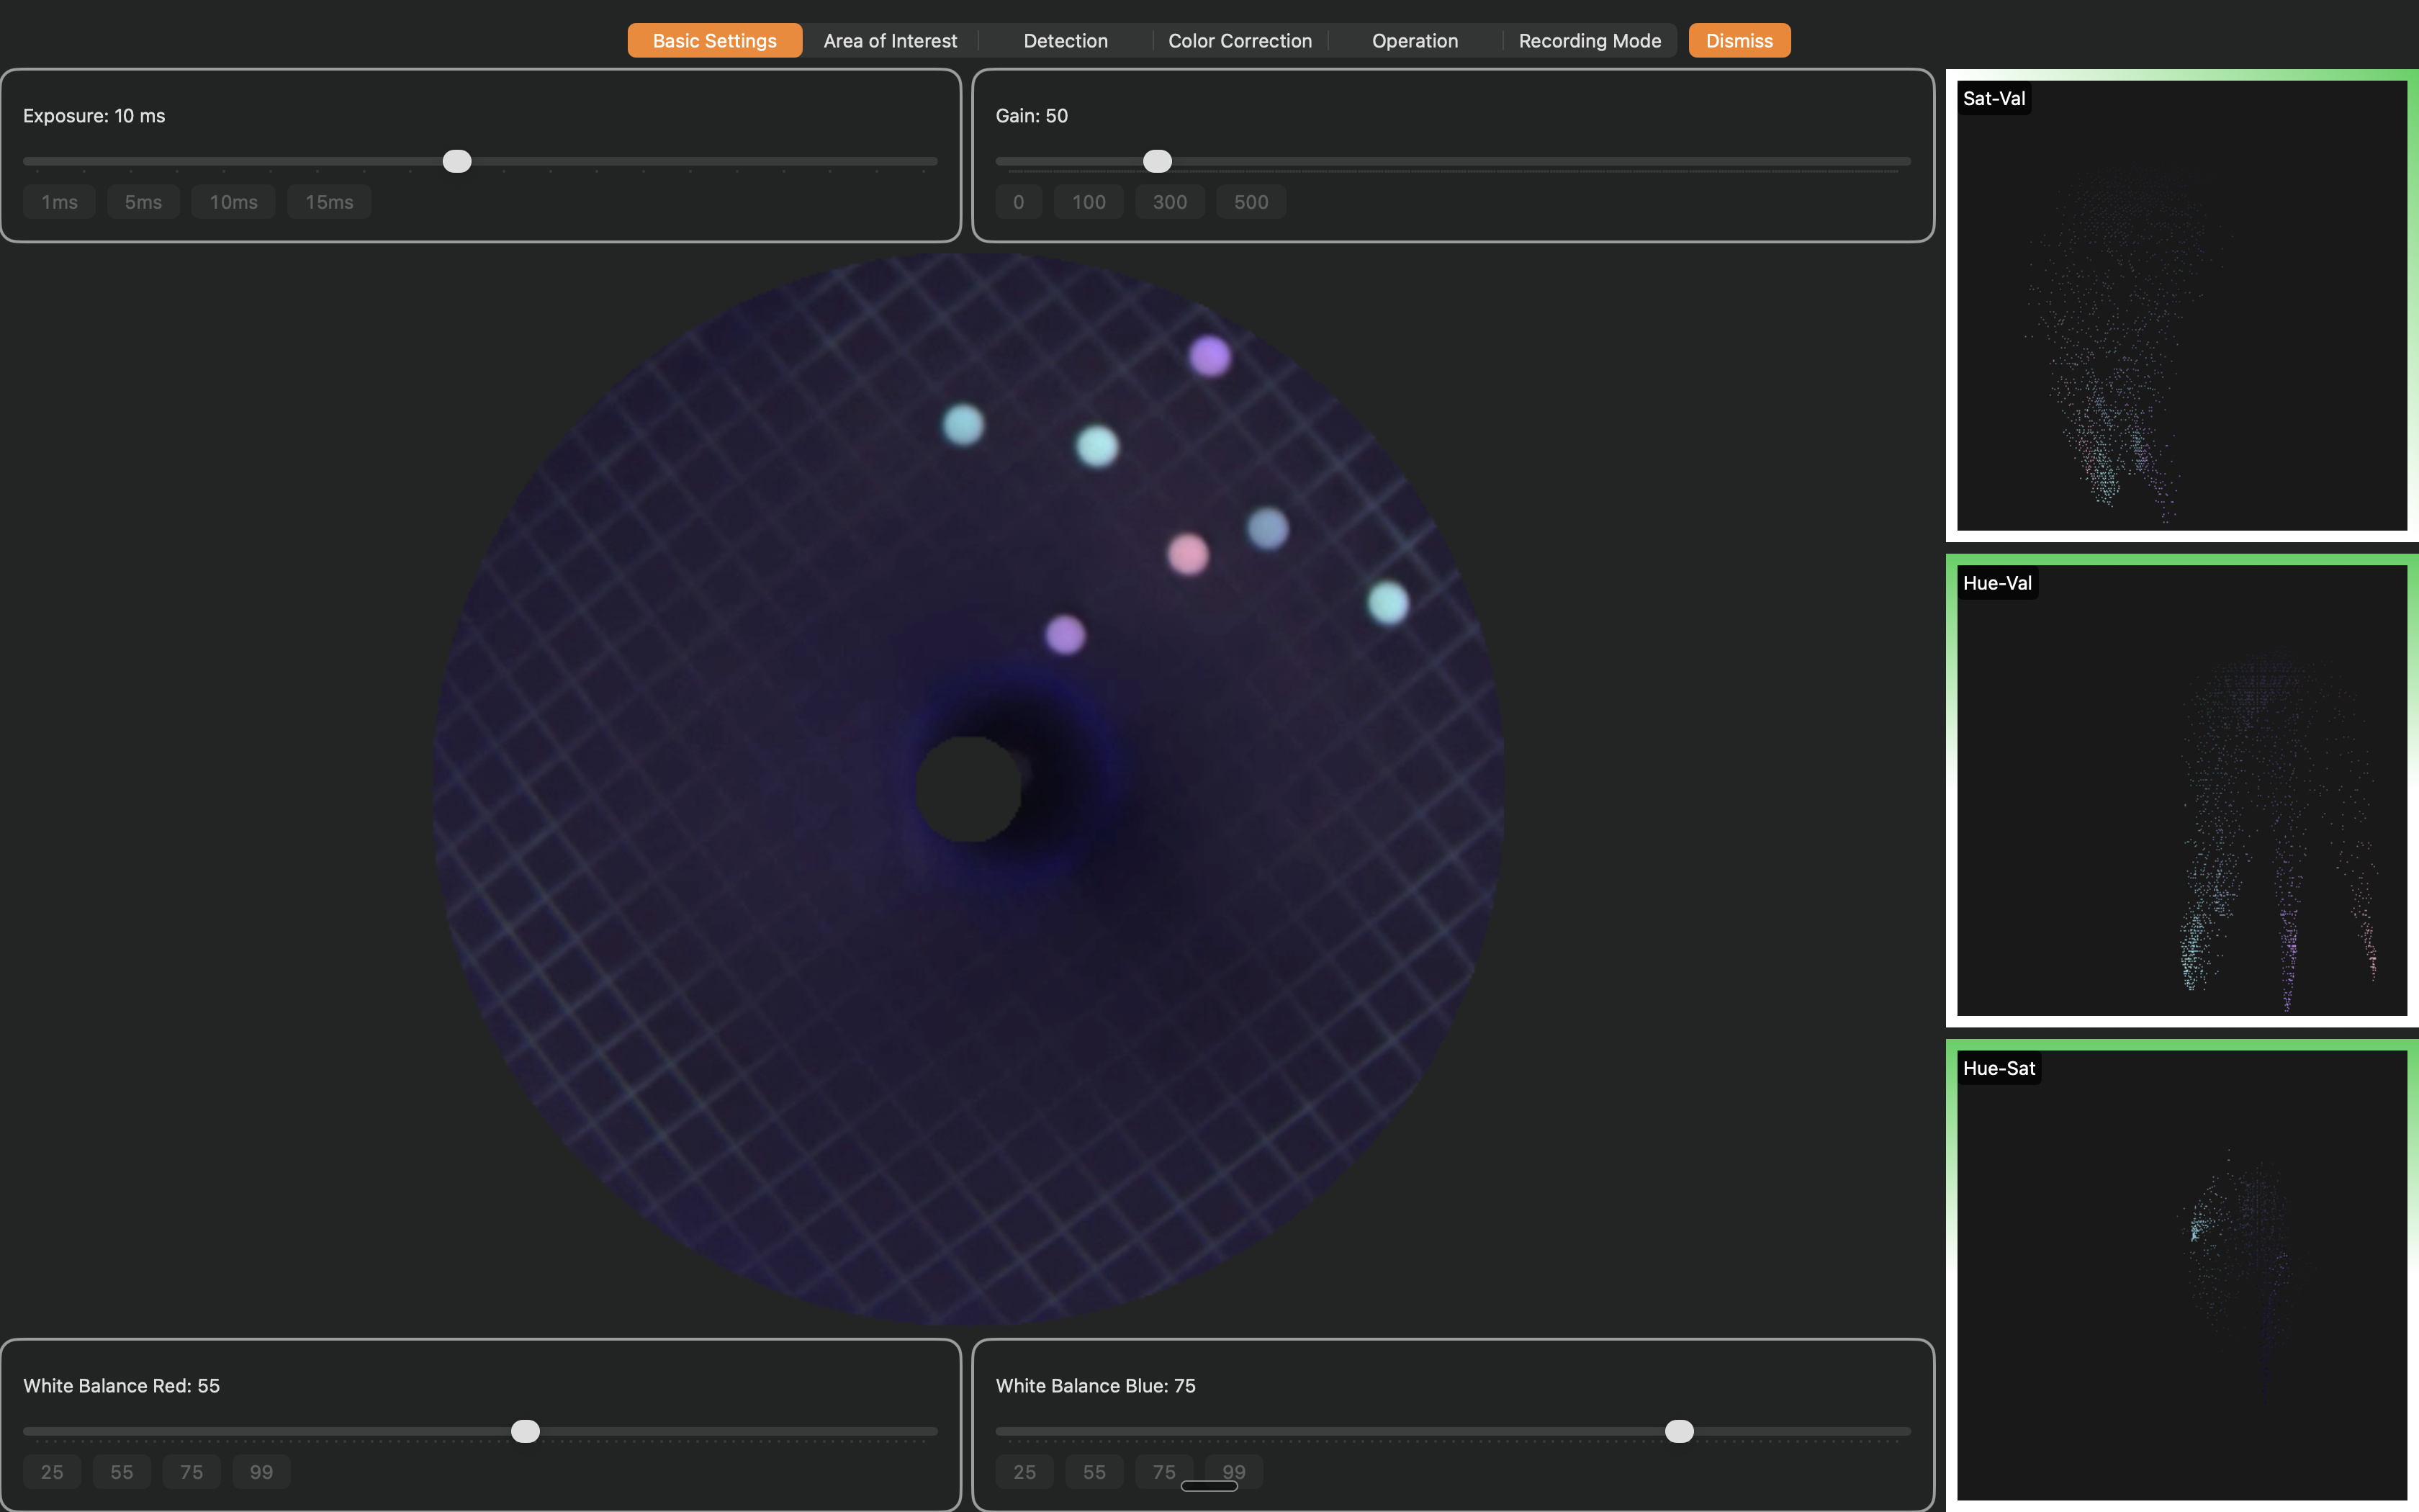
Task: Set exposure preset to 1ms
Action: (x=59, y=202)
